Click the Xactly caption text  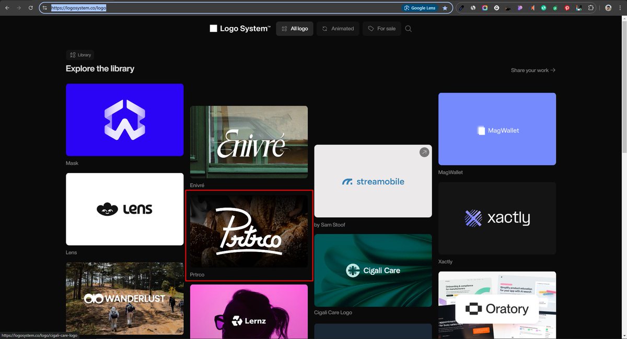446,261
